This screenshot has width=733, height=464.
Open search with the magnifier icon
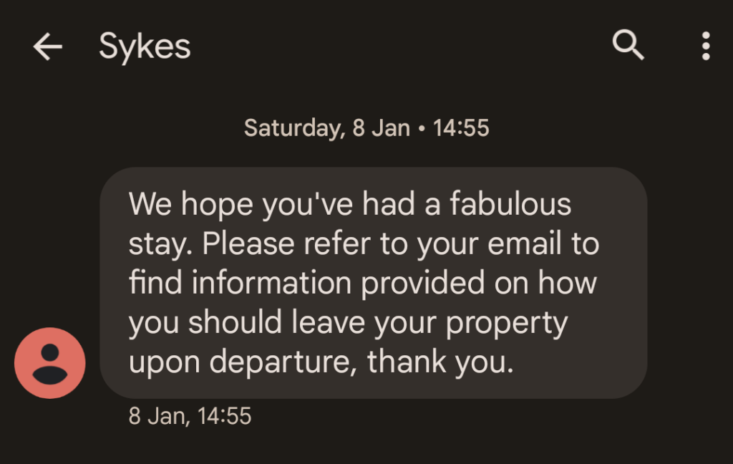click(628, 46)
